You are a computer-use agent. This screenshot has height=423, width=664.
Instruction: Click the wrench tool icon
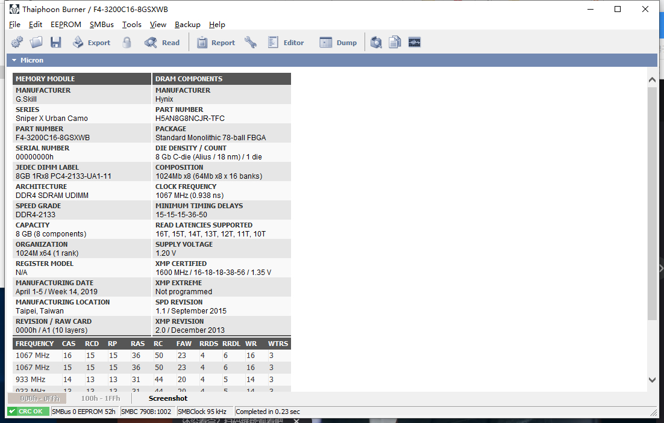click(x=250, y=42)
